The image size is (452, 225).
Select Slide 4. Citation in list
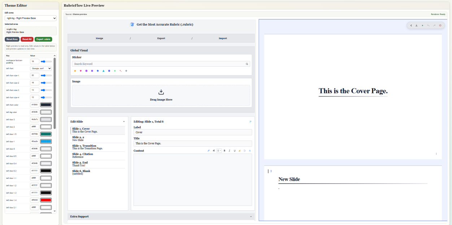point(98,155)
